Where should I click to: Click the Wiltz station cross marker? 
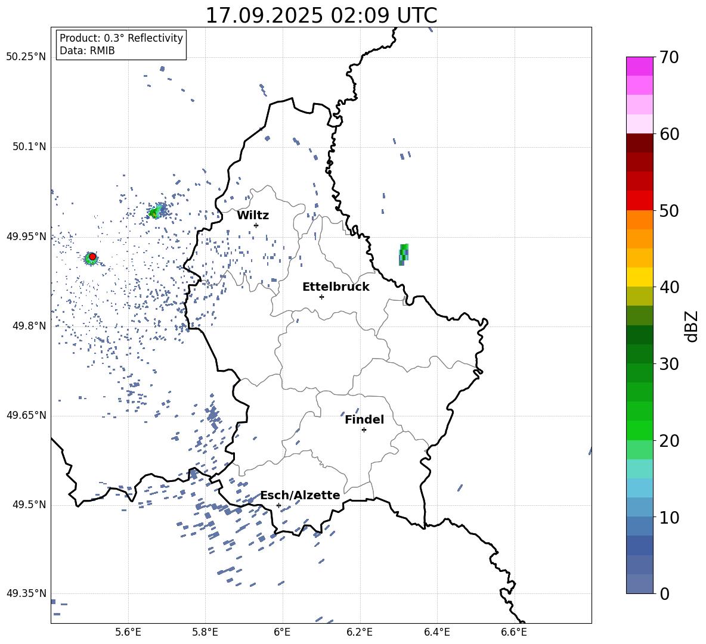256,225
